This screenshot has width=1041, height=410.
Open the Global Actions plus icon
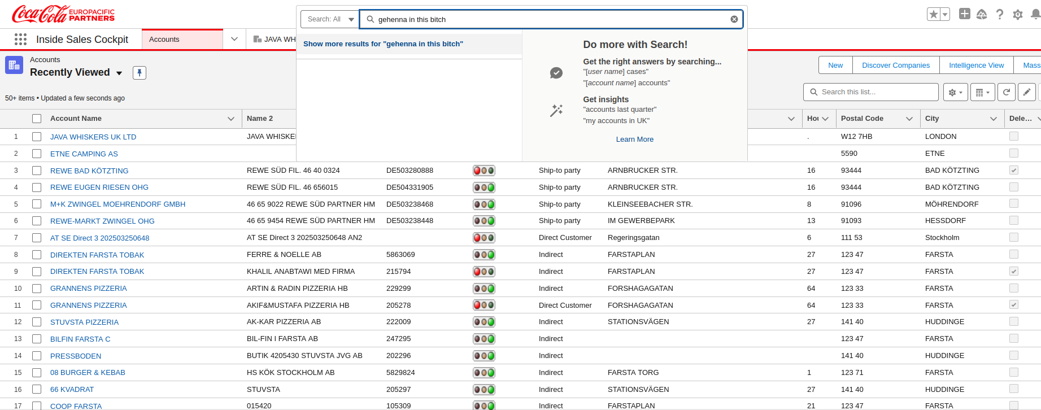click(x=965, y=14)
